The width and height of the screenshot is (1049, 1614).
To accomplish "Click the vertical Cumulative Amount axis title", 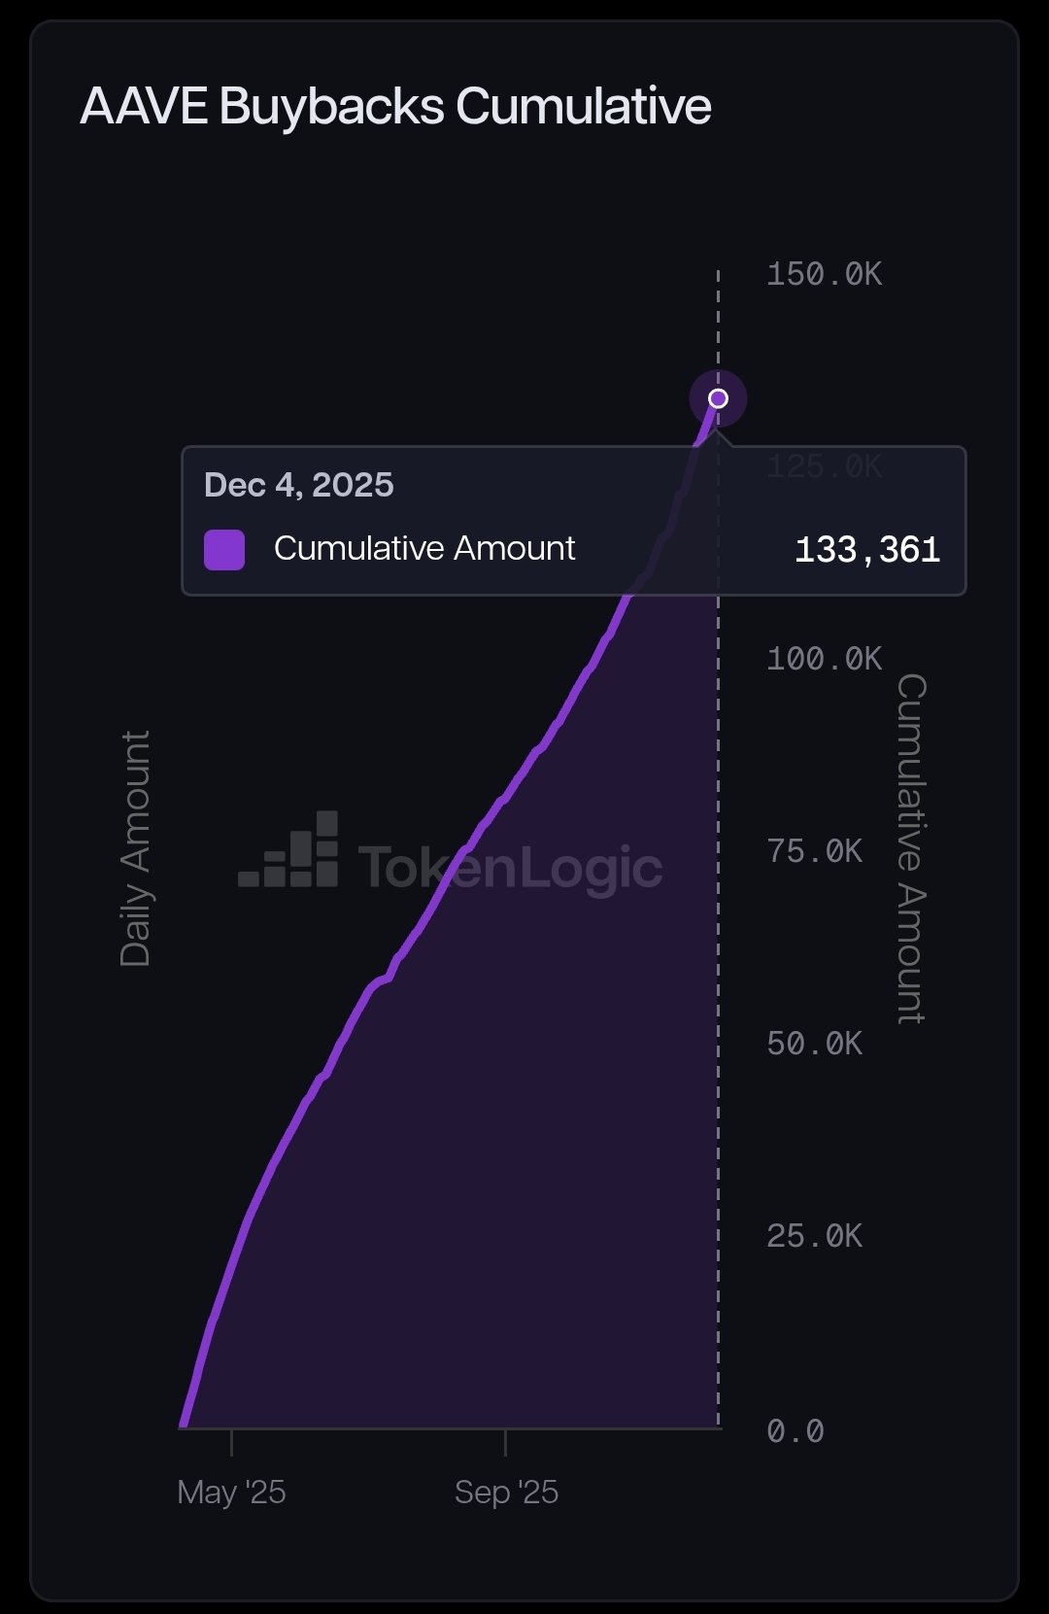I will 910,848.
